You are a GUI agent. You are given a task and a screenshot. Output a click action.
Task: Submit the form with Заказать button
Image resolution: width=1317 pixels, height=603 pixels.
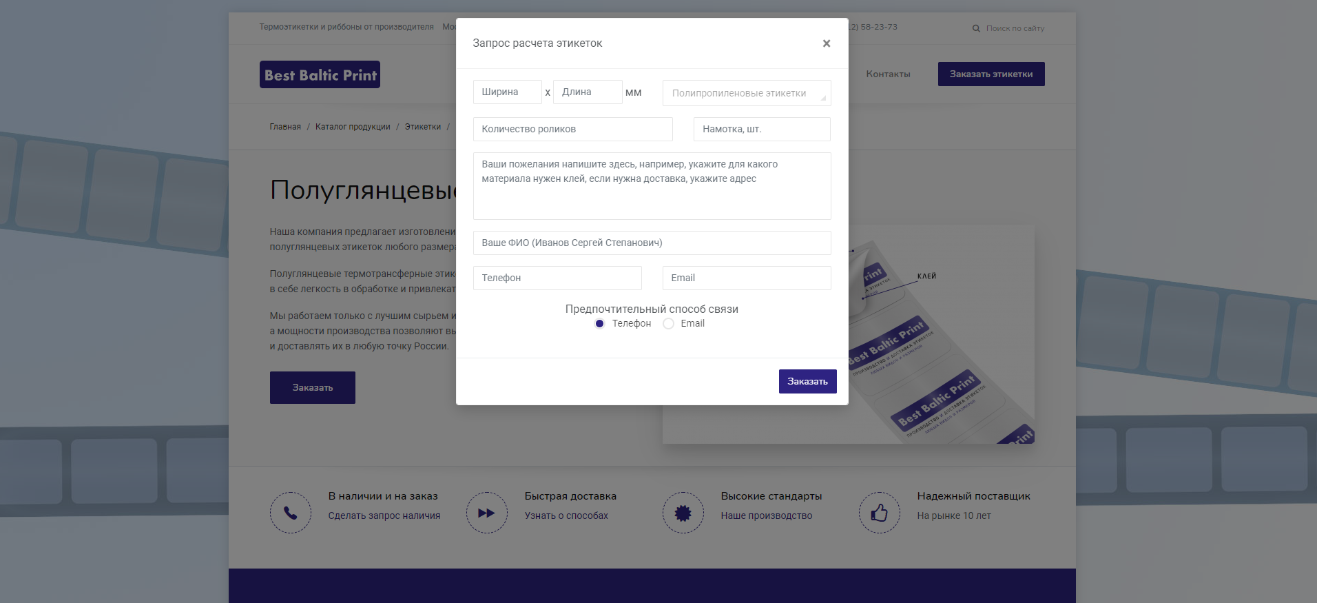click(x=807, y=381)
